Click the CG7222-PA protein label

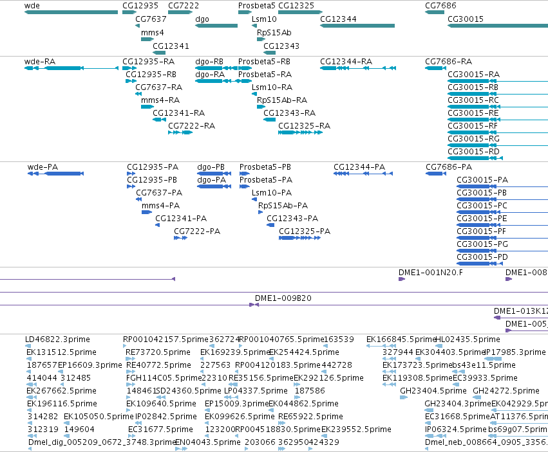tap(197, 231)
